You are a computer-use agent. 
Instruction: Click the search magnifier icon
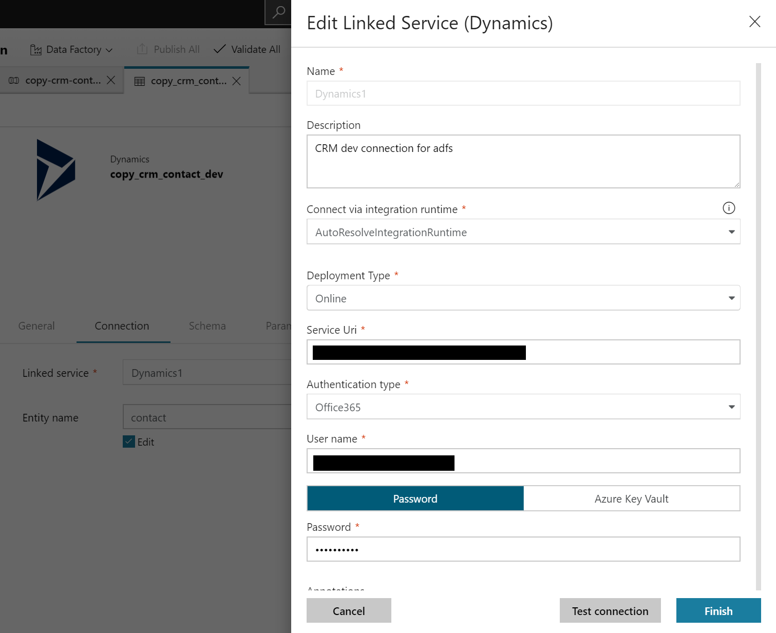pos(278,12)
